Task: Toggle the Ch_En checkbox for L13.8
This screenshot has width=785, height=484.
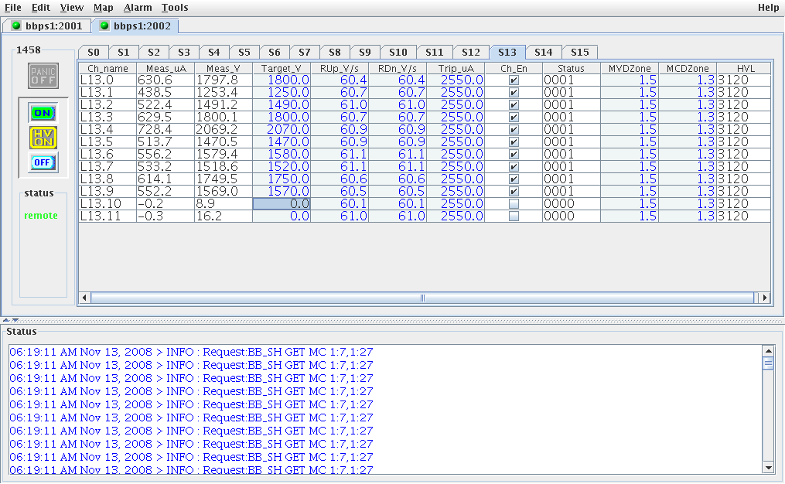Action: pyautogui.click(x=514, y=179)
